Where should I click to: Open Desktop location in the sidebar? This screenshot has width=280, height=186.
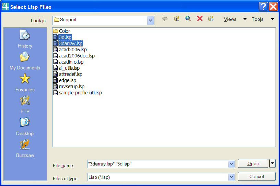pyautogui.click(x=25, y=127)
